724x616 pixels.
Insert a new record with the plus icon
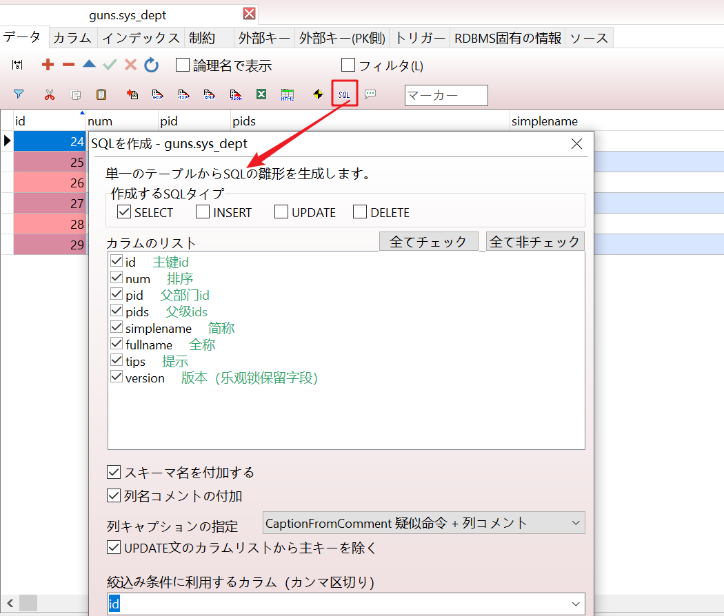47,65
